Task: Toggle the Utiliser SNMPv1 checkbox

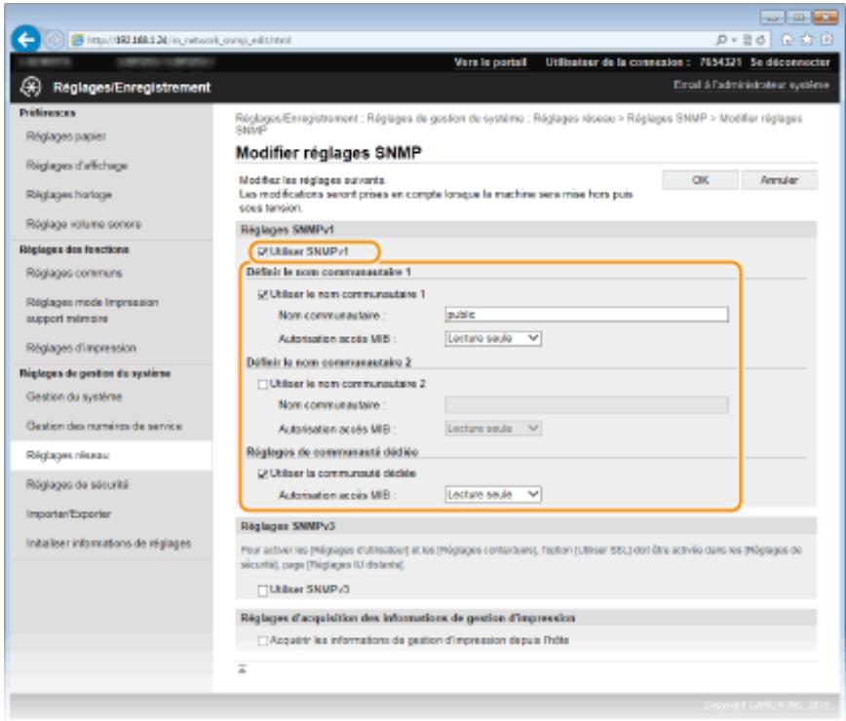Action: coord(262,251)
